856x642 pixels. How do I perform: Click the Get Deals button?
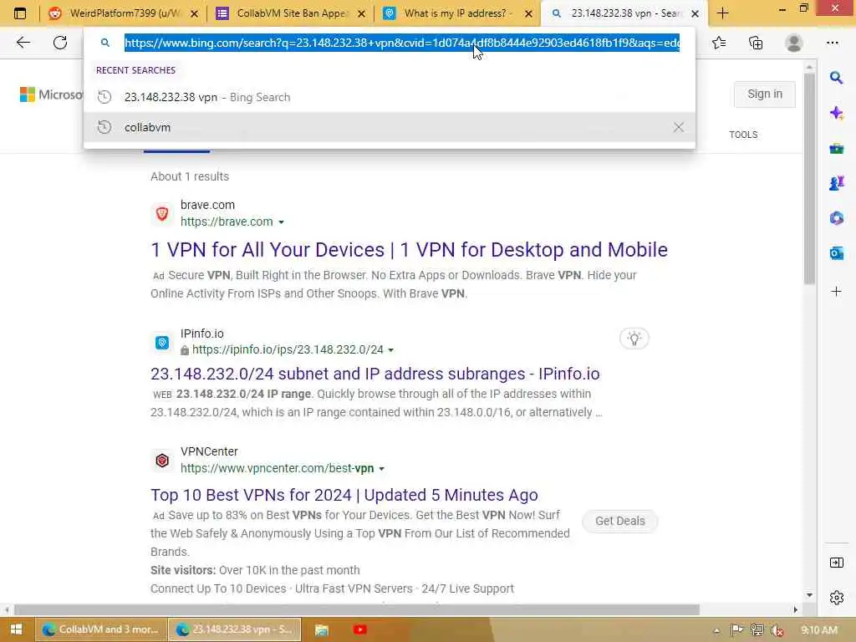(x=619, y=521)
